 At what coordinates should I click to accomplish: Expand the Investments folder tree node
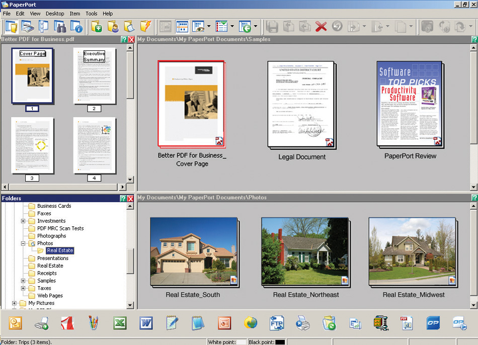coord(23,221)
